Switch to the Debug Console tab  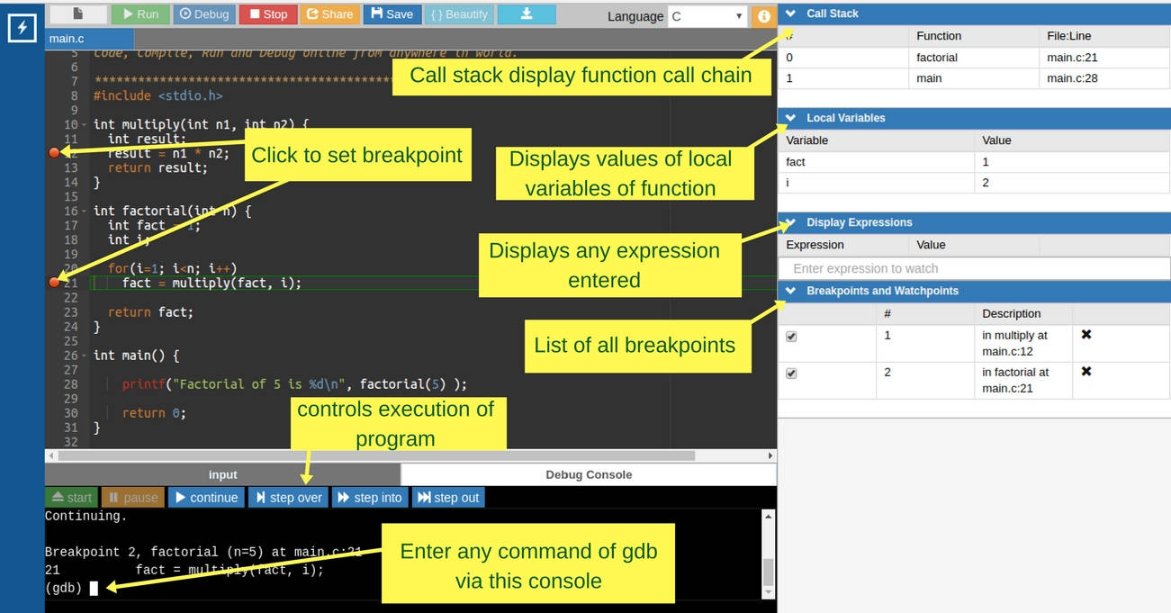pyautogui.click(x=588, y=474)
